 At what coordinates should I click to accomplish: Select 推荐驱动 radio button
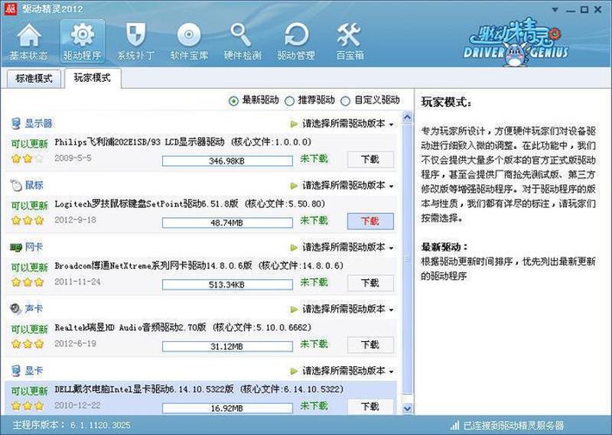(x=289, y=101)
